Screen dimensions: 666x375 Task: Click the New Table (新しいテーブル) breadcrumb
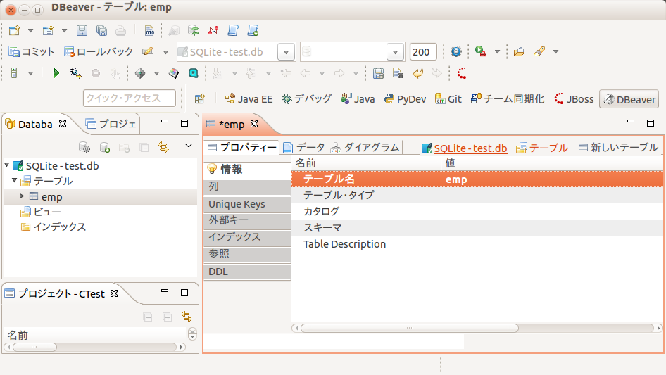click(618, 147)
